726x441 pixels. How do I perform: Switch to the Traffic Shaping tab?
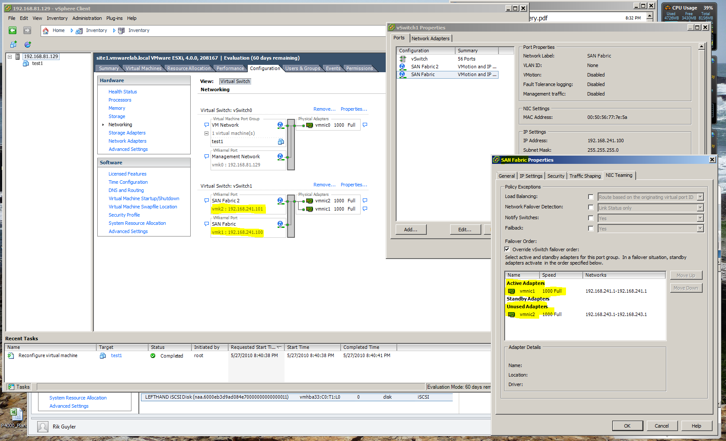coord(585,176)
